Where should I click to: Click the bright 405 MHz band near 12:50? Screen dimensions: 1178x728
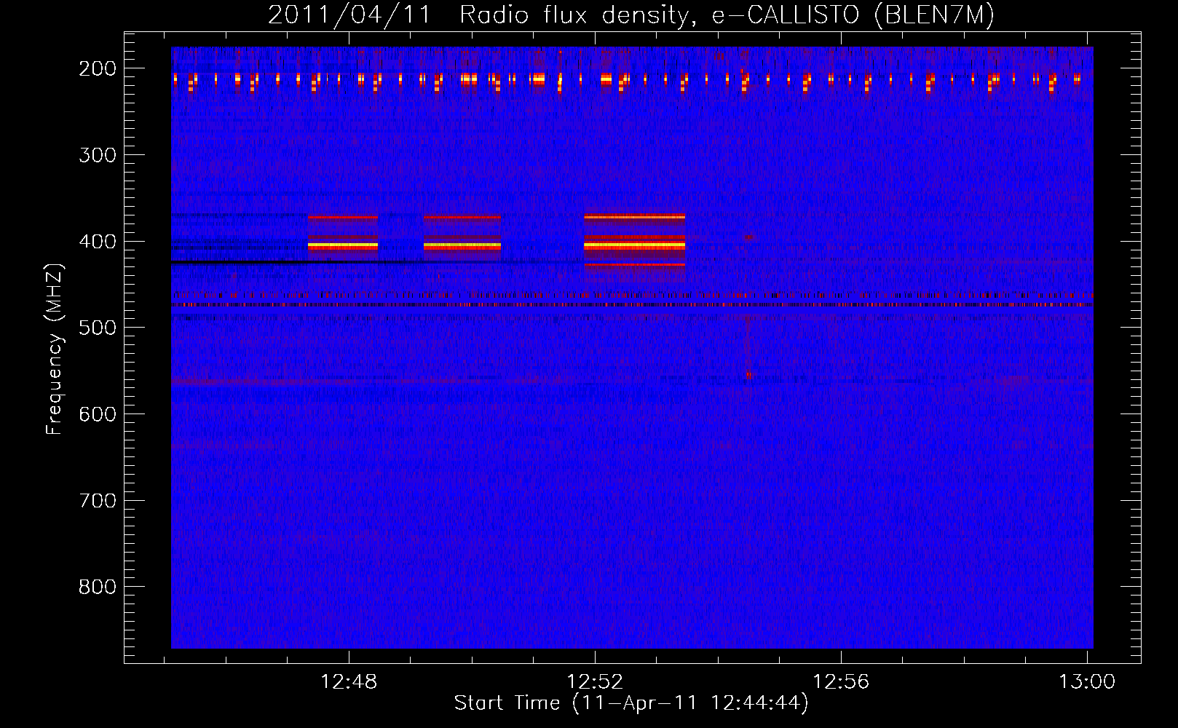click(462, 246)
